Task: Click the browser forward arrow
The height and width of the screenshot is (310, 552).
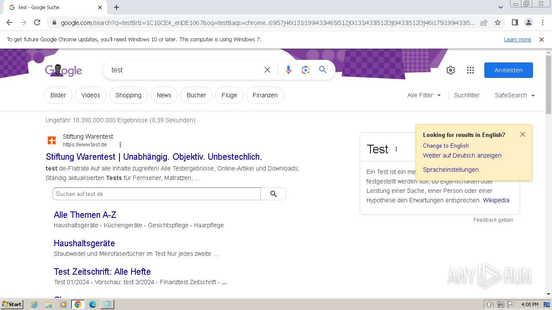Action: (x=23, y=22)
